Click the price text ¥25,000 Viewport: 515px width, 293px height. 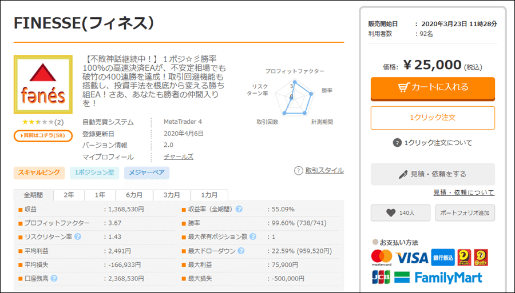coord(432,65)
